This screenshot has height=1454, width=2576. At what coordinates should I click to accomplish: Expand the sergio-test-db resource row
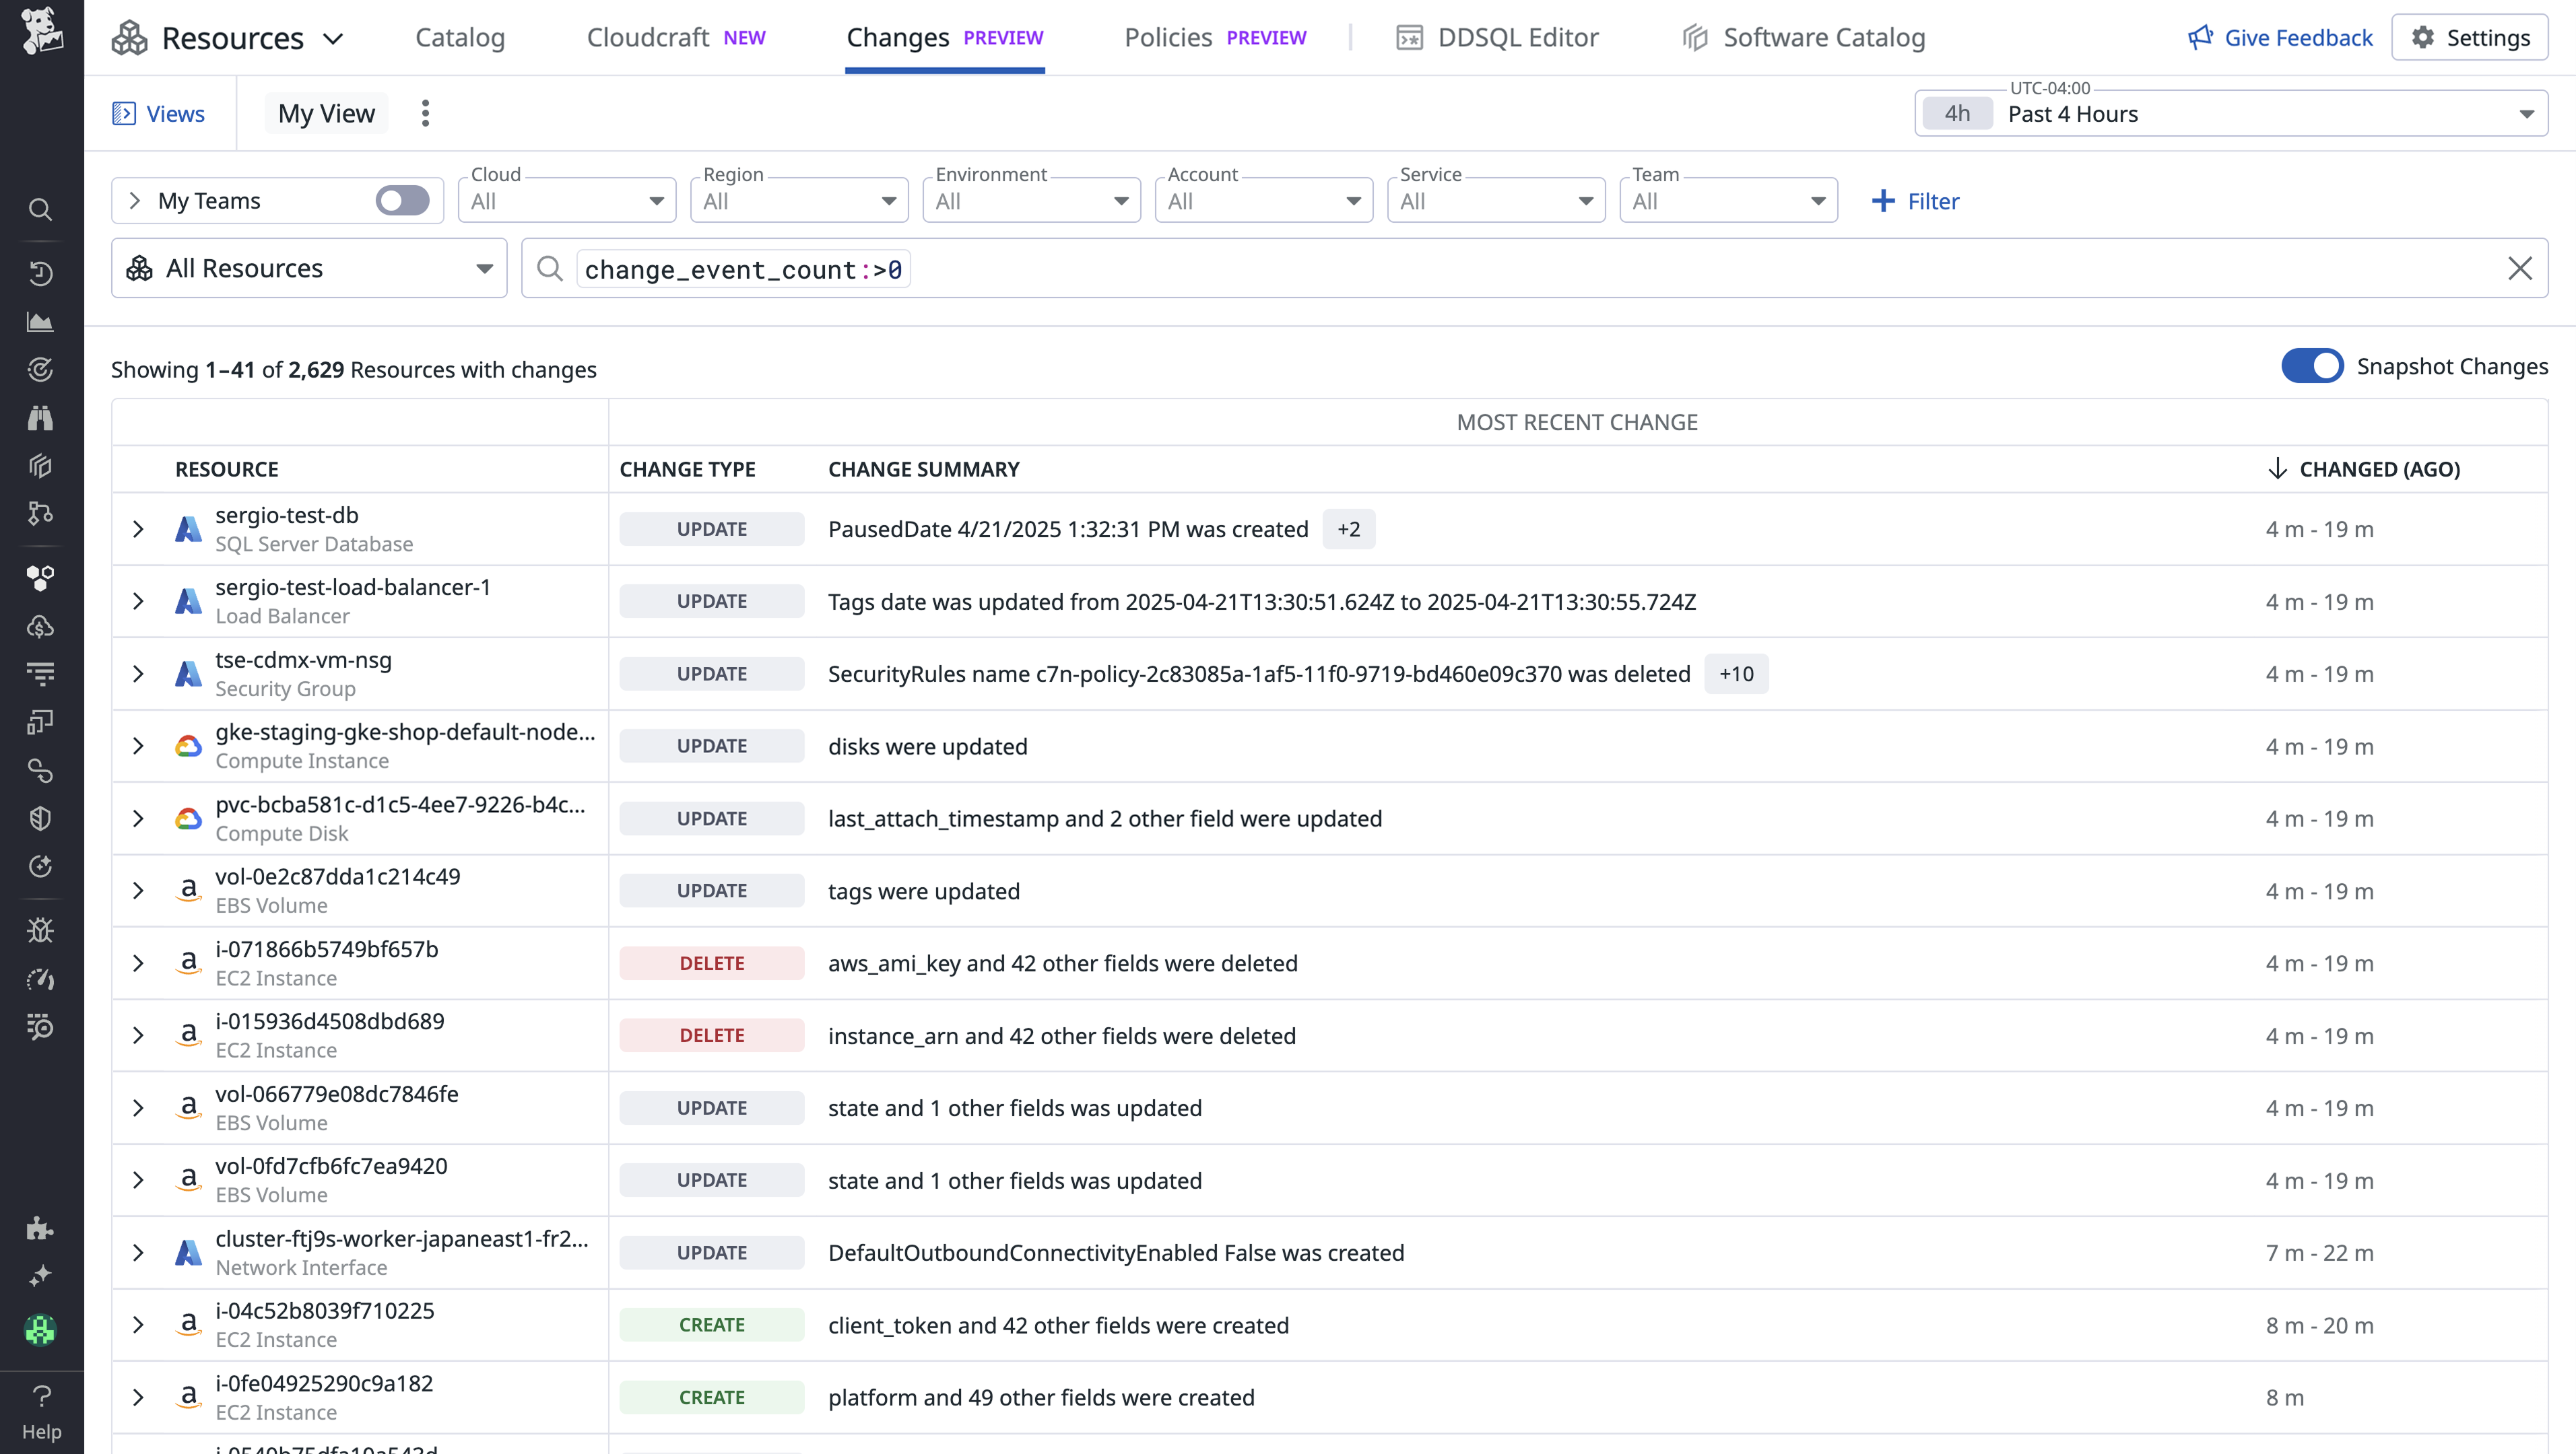(x=138, y=528)
